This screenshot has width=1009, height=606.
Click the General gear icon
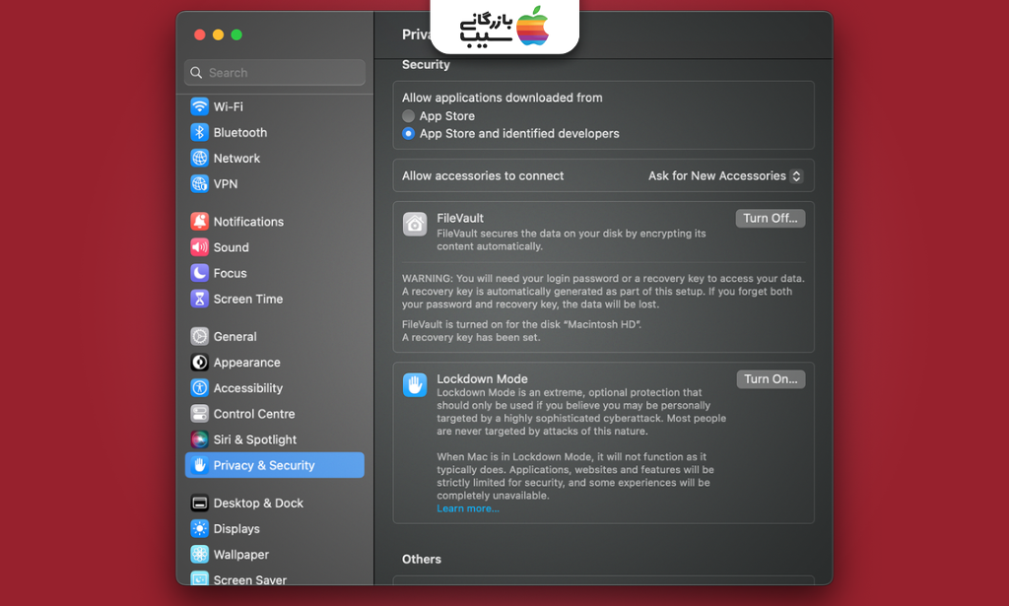click(x=199, y=336)
